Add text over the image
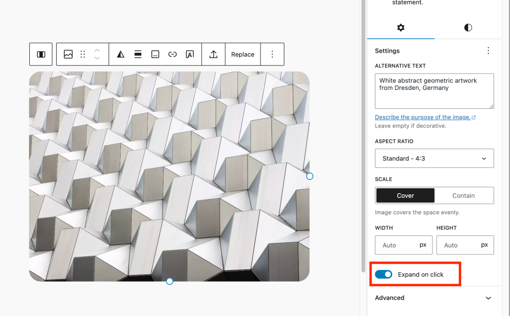The image size is (510, 316). click(x=190, y=54)
